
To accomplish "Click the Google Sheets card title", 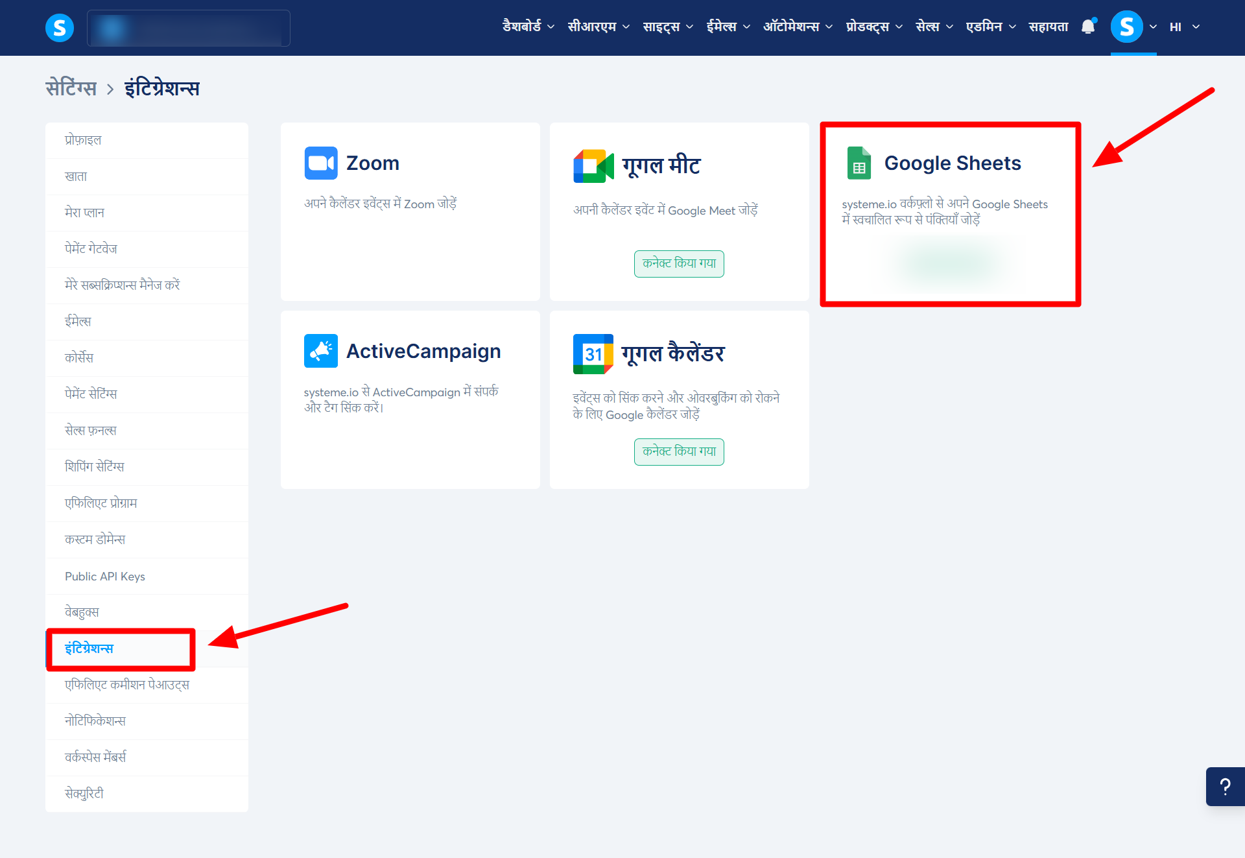I will click(953, 163).
